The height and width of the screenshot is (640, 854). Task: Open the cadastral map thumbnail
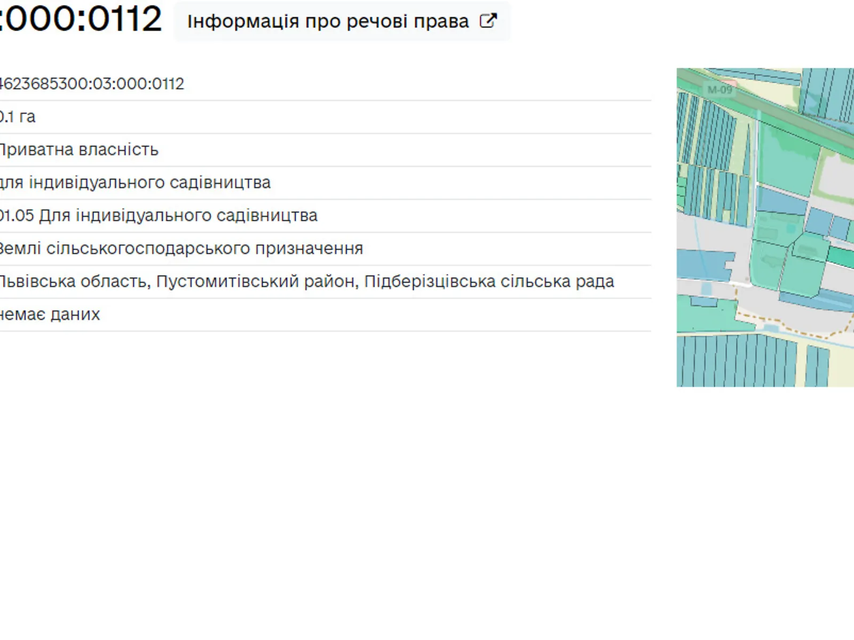pos(765,227)
